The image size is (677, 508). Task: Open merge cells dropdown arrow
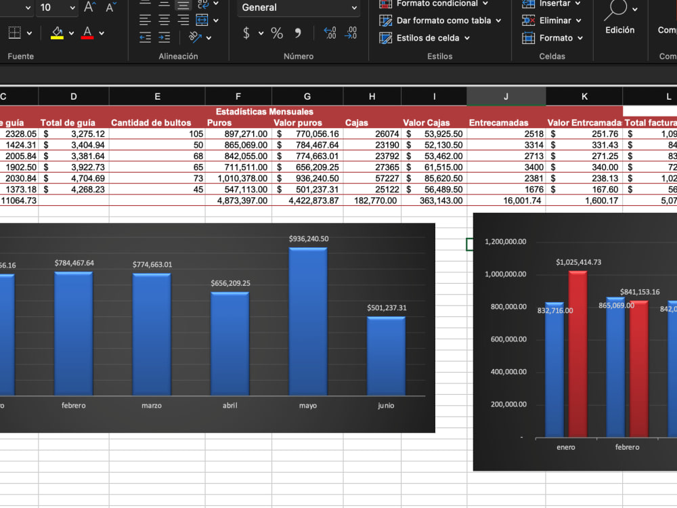coord(216,20)
